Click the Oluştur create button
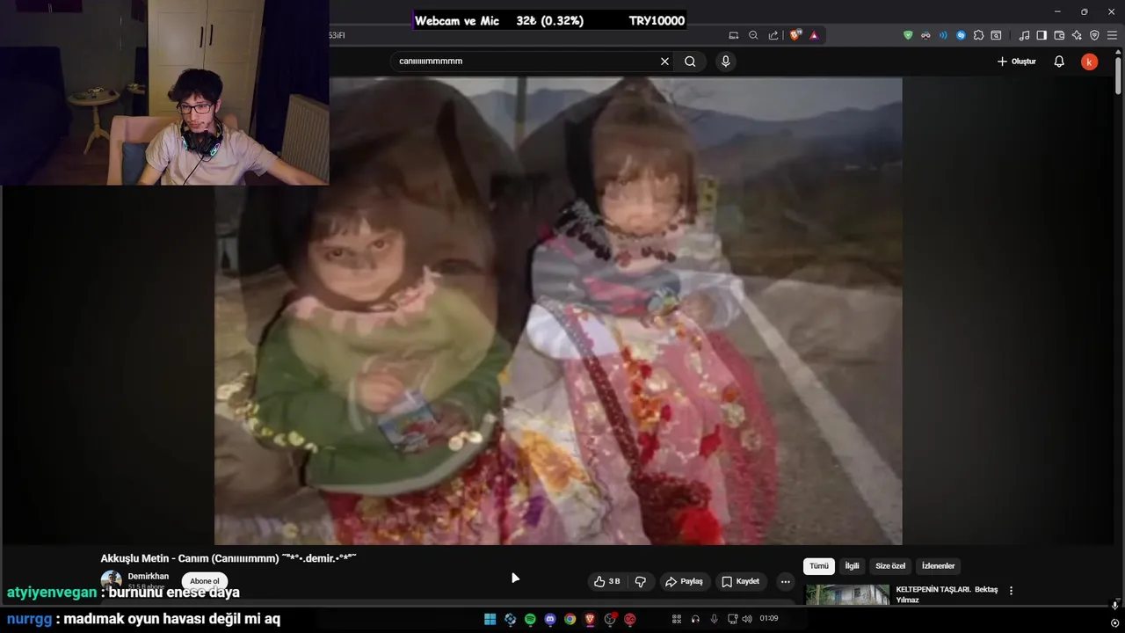 click(1016, 62)
